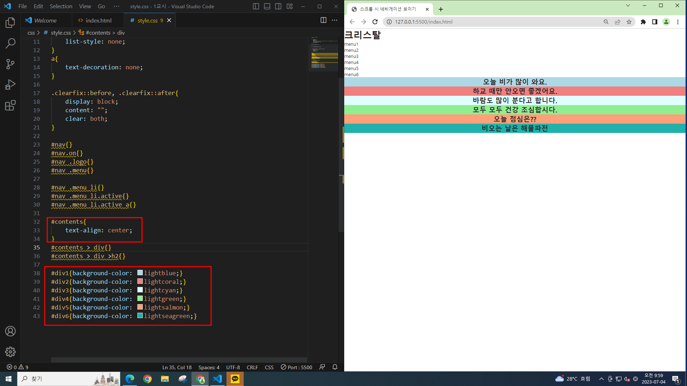Image resolution: width=687 pixels, height=386 pixels.
Task: Expand Chrome tab search chevron
Action: (x=628, y=6)
